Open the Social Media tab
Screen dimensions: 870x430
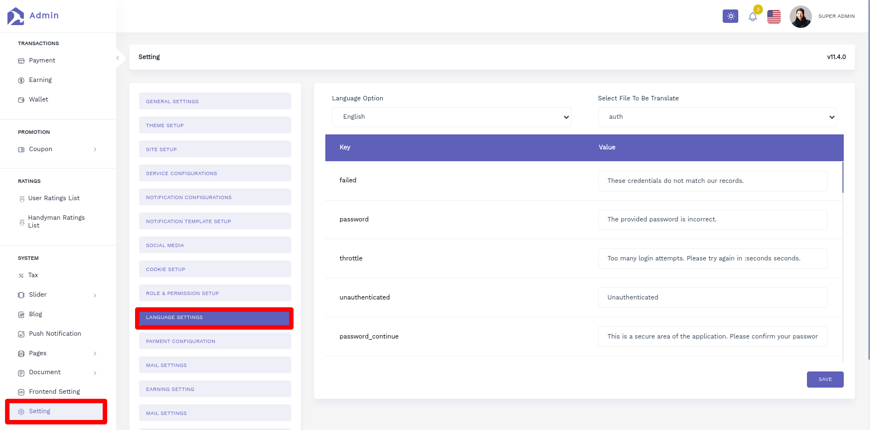coord(215,245)
